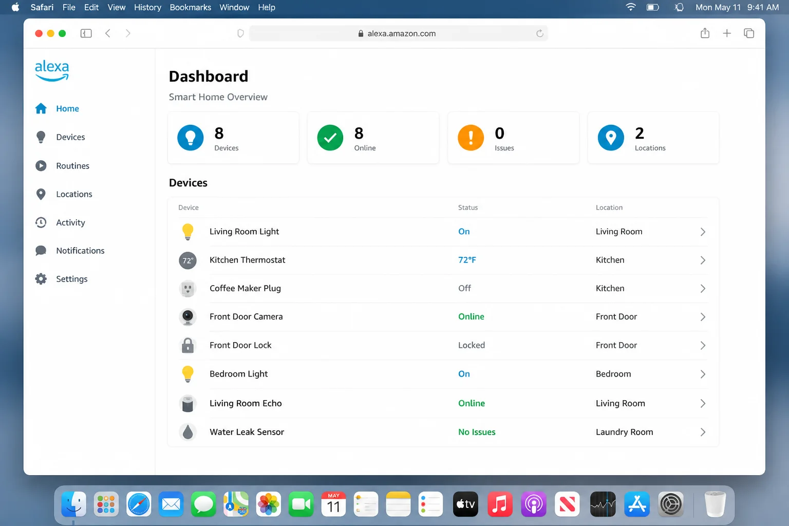Open the Home sidebar item
789x526 pixels.
pyautogui.click(x=57, y=108)
